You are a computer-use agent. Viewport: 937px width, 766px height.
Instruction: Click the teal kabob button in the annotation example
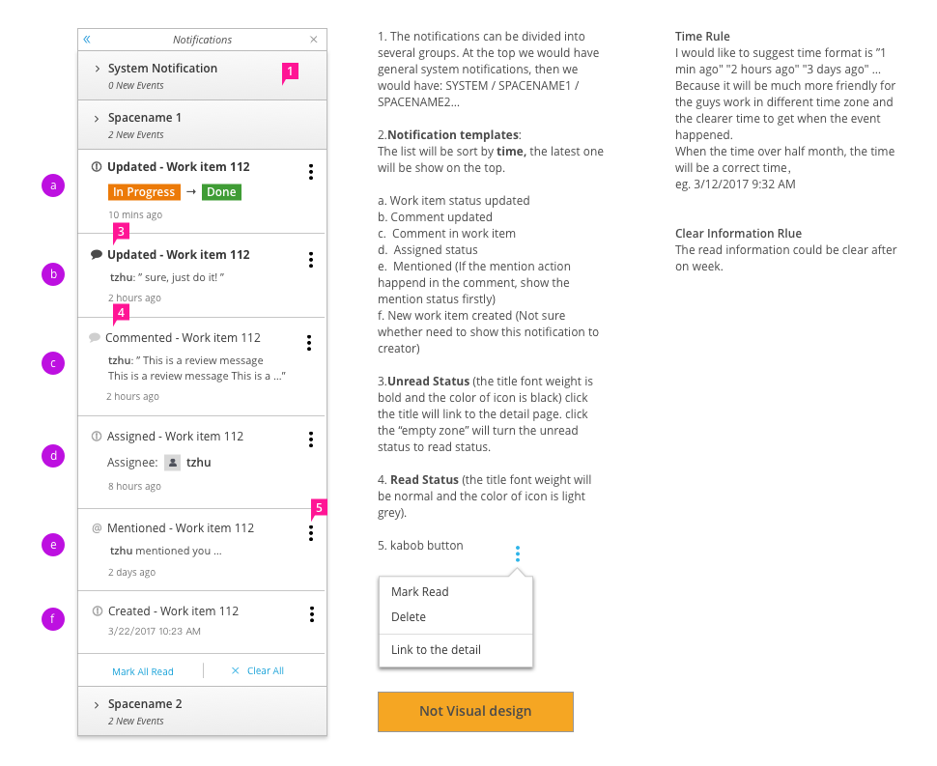[518, 553]
